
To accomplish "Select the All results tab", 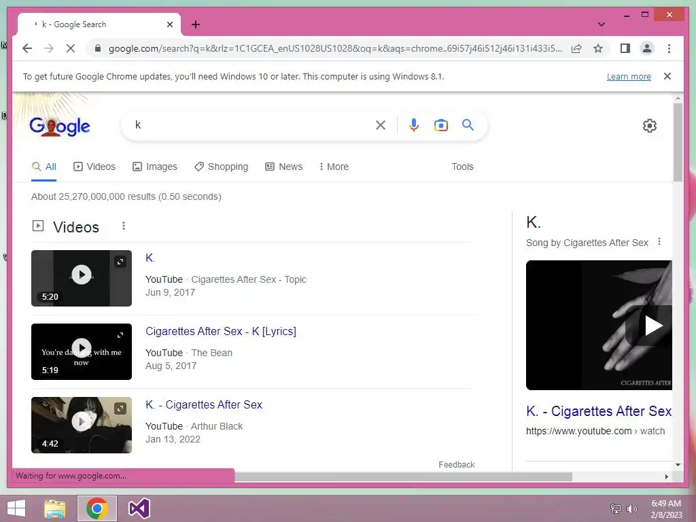I will click(x=44, y=167).
